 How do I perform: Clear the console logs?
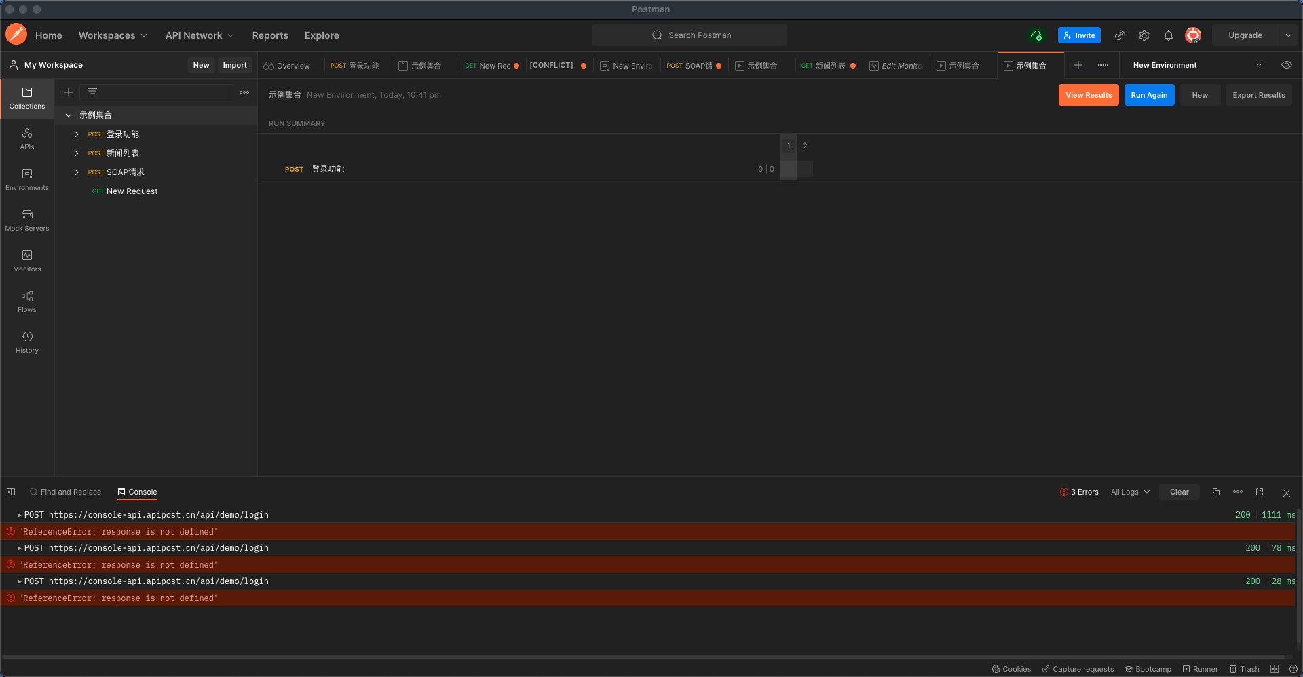1179,492
